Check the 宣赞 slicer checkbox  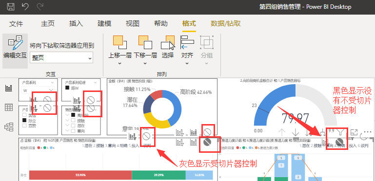point(24,125)
